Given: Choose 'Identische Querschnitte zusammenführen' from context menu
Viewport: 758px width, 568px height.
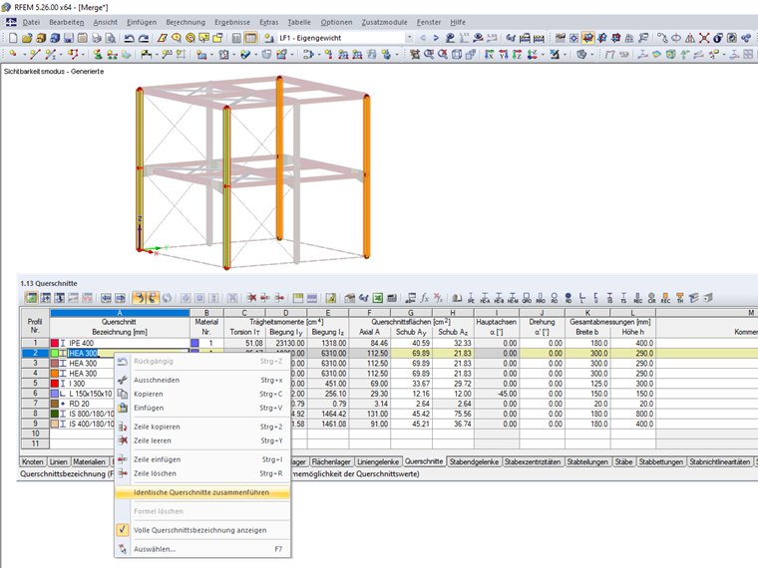Looking at the screenshot, I should point(201,492).
